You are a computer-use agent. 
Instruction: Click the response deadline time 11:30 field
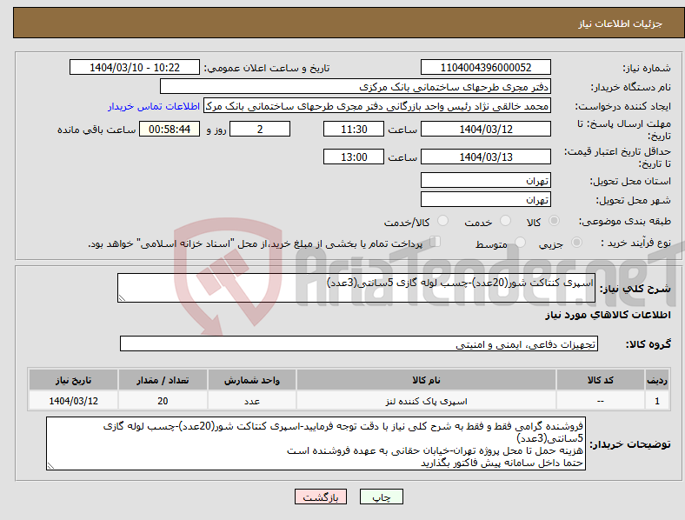pos(354,129)
